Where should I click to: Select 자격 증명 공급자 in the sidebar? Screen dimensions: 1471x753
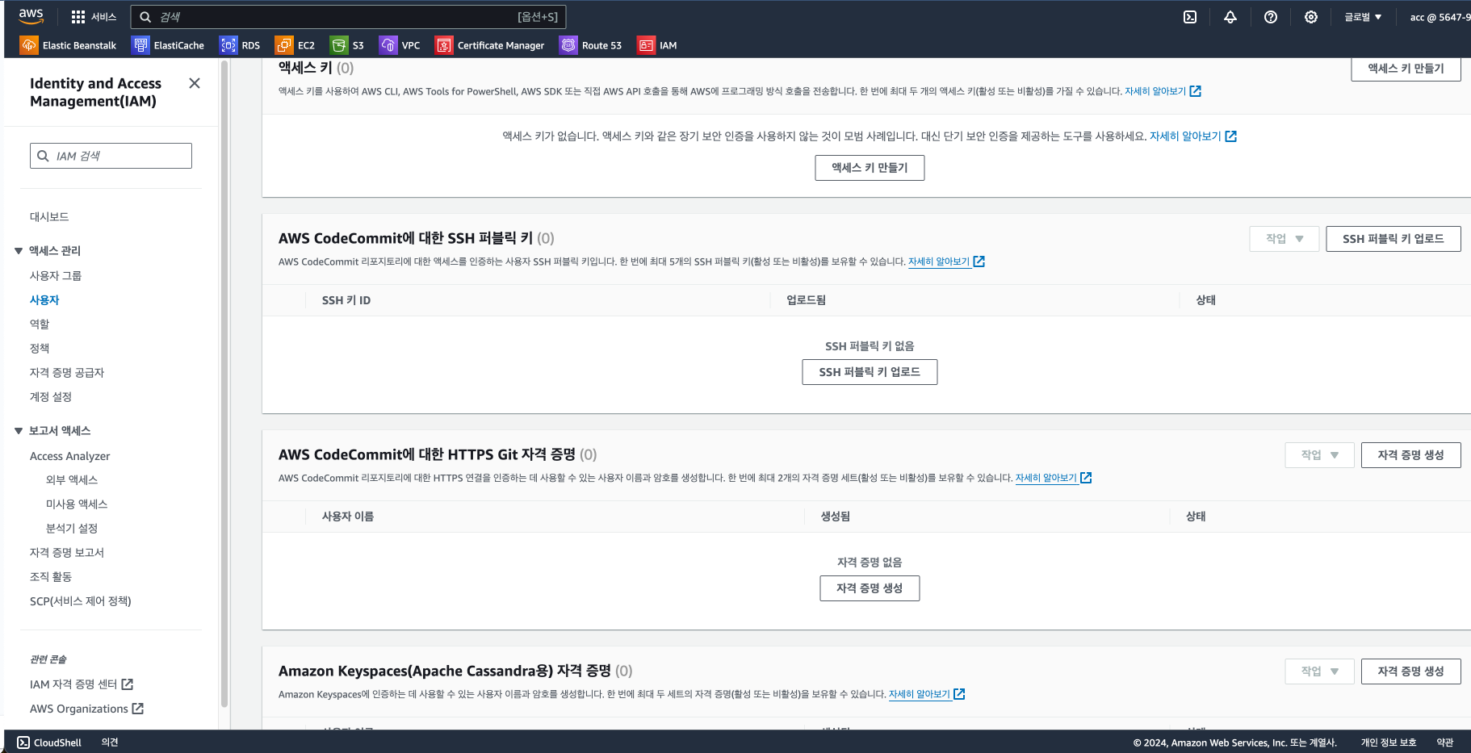coord(67,373)
